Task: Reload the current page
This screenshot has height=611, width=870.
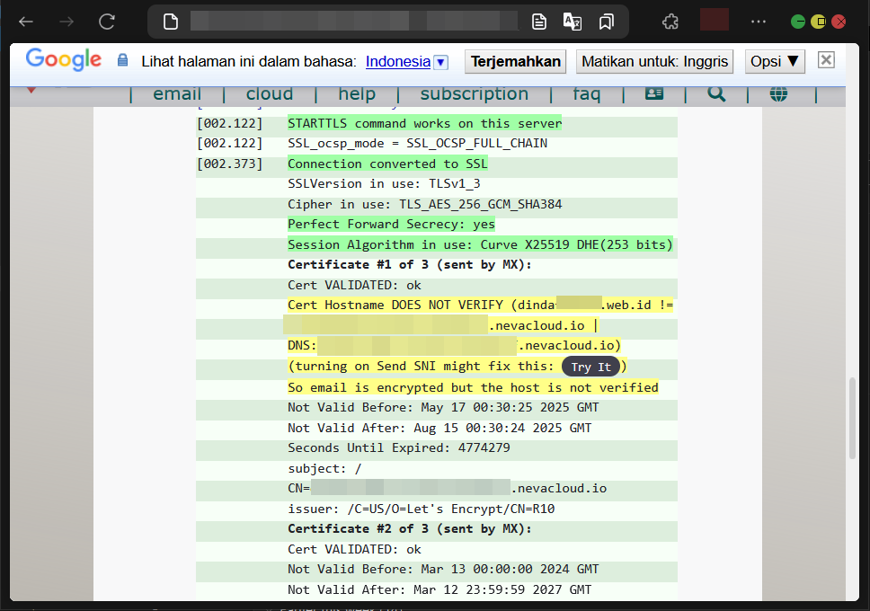Action: 107,22
